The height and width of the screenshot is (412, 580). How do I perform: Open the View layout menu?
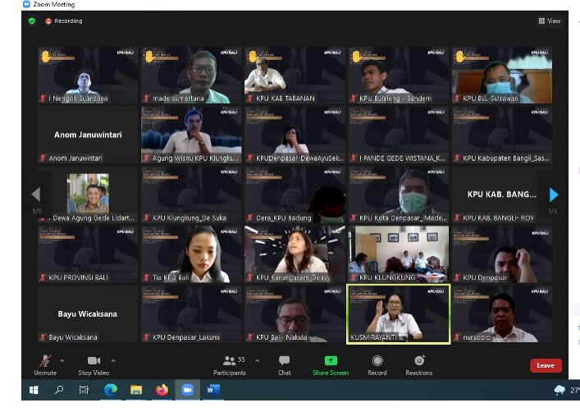pos(550,21)
